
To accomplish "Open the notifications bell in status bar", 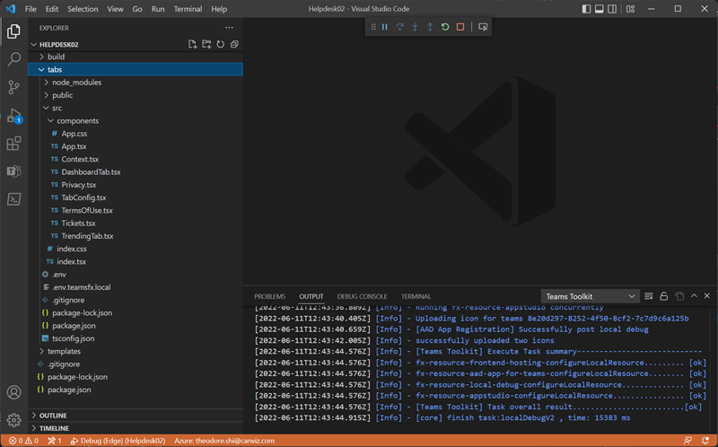I will pyautogui.click(x=705, y=441).
